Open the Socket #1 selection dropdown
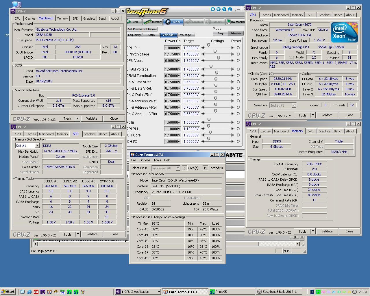 294,106
